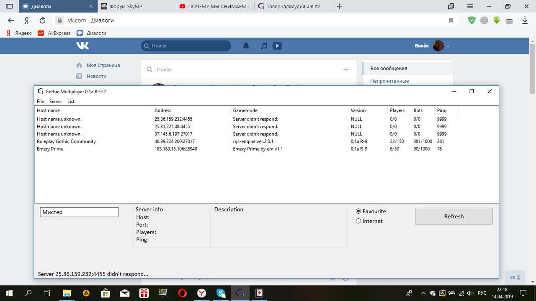Open the VK music note icon

pos(264,46)
